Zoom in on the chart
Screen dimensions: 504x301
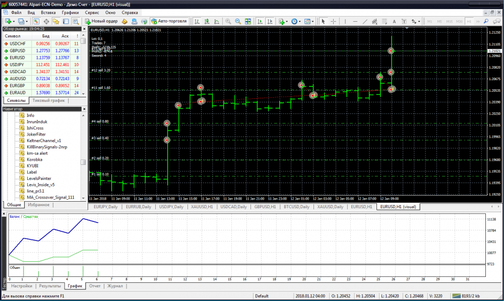coord(228,22)
